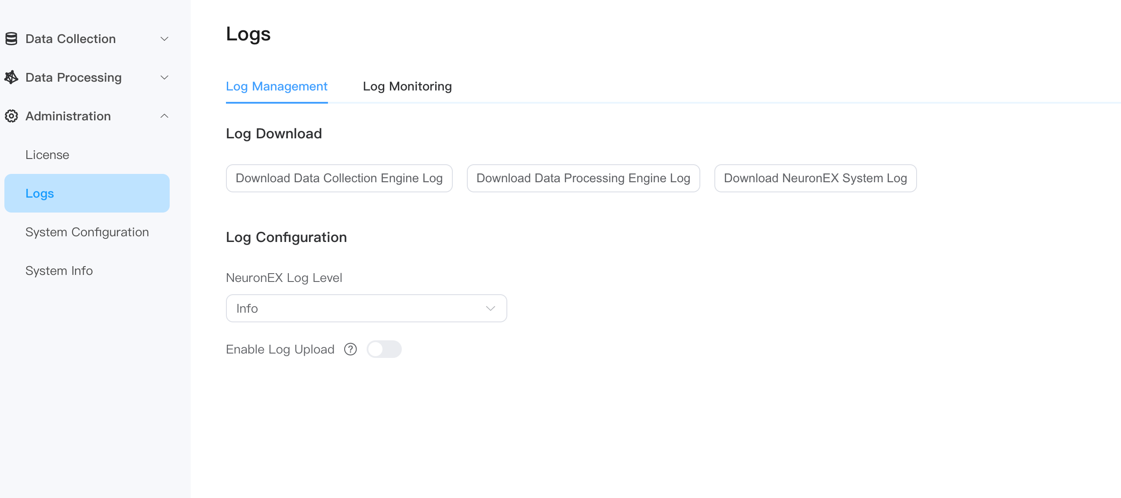This screenshot has height=498, width=1121.
Task: Download Data Processing Engine Log
Action: click(x=583, y=178)
